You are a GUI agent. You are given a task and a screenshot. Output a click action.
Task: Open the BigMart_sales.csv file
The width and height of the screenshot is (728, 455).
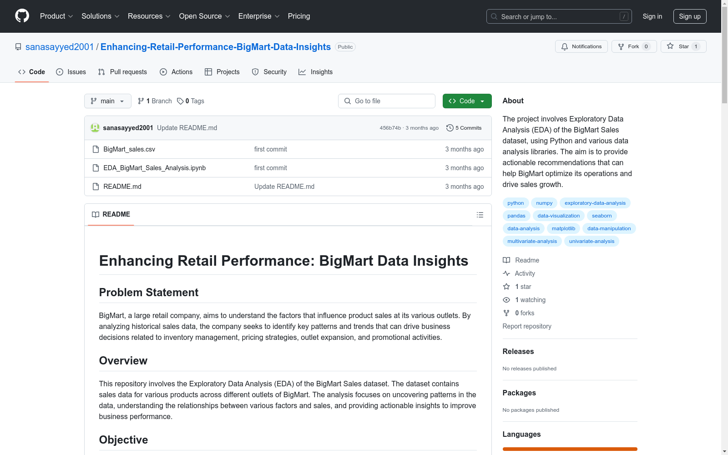point(129,149)
